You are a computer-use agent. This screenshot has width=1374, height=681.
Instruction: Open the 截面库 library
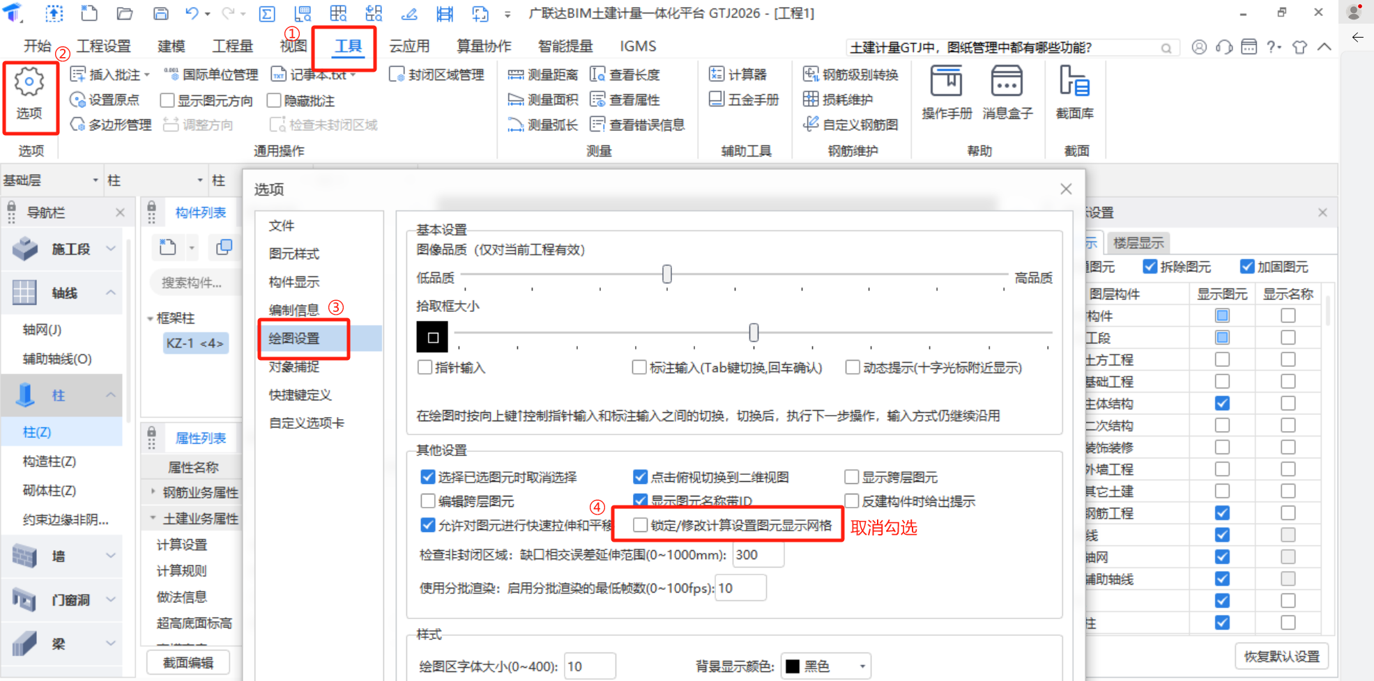pos(1074,93)
